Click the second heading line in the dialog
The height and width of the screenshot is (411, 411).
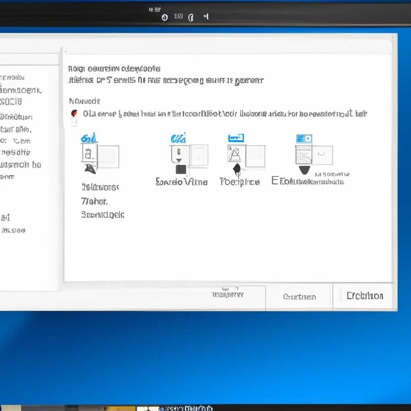pos(166,80)
